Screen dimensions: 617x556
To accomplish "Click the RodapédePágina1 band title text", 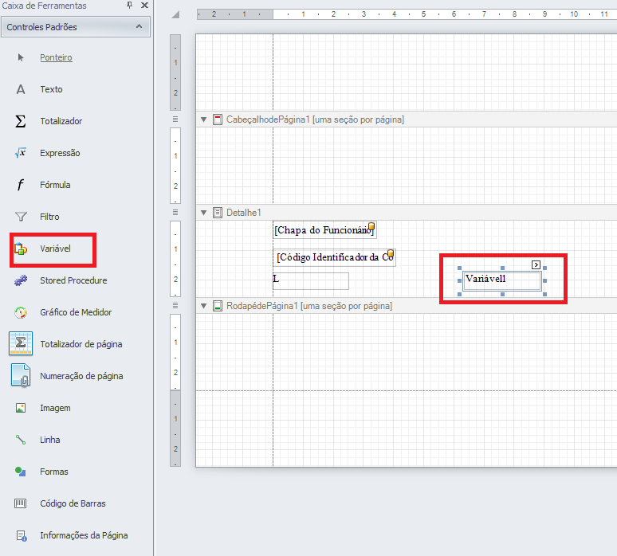I will click(309, 306).
